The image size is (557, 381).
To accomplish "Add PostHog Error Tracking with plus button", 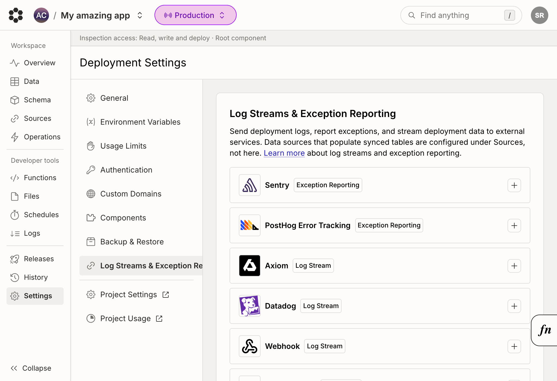I will point(514,226).
